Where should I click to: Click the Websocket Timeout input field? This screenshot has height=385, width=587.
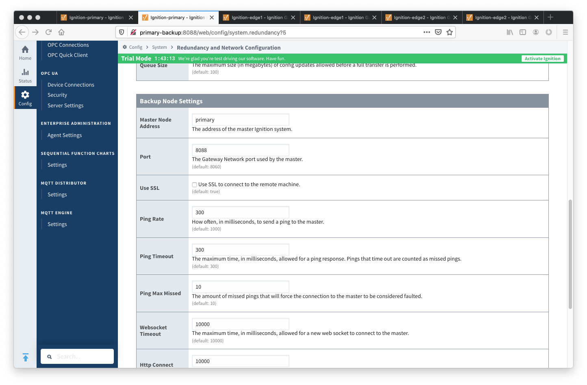pyautogui.click(x=241, y=324)
